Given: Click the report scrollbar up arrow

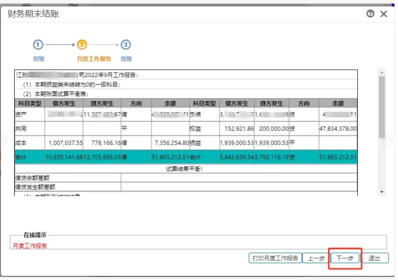Looking at the screenshot, I should point(382,72).
